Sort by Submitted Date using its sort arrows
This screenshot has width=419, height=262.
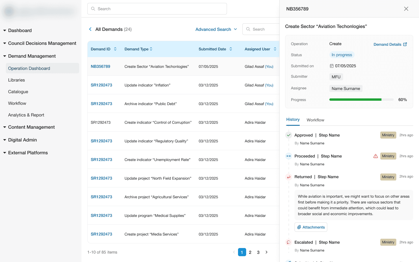231,49
